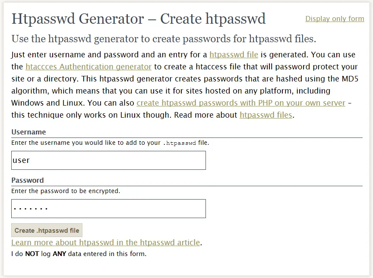
Task: Click the "Display only form" link
Action: (x=335, y=19)
